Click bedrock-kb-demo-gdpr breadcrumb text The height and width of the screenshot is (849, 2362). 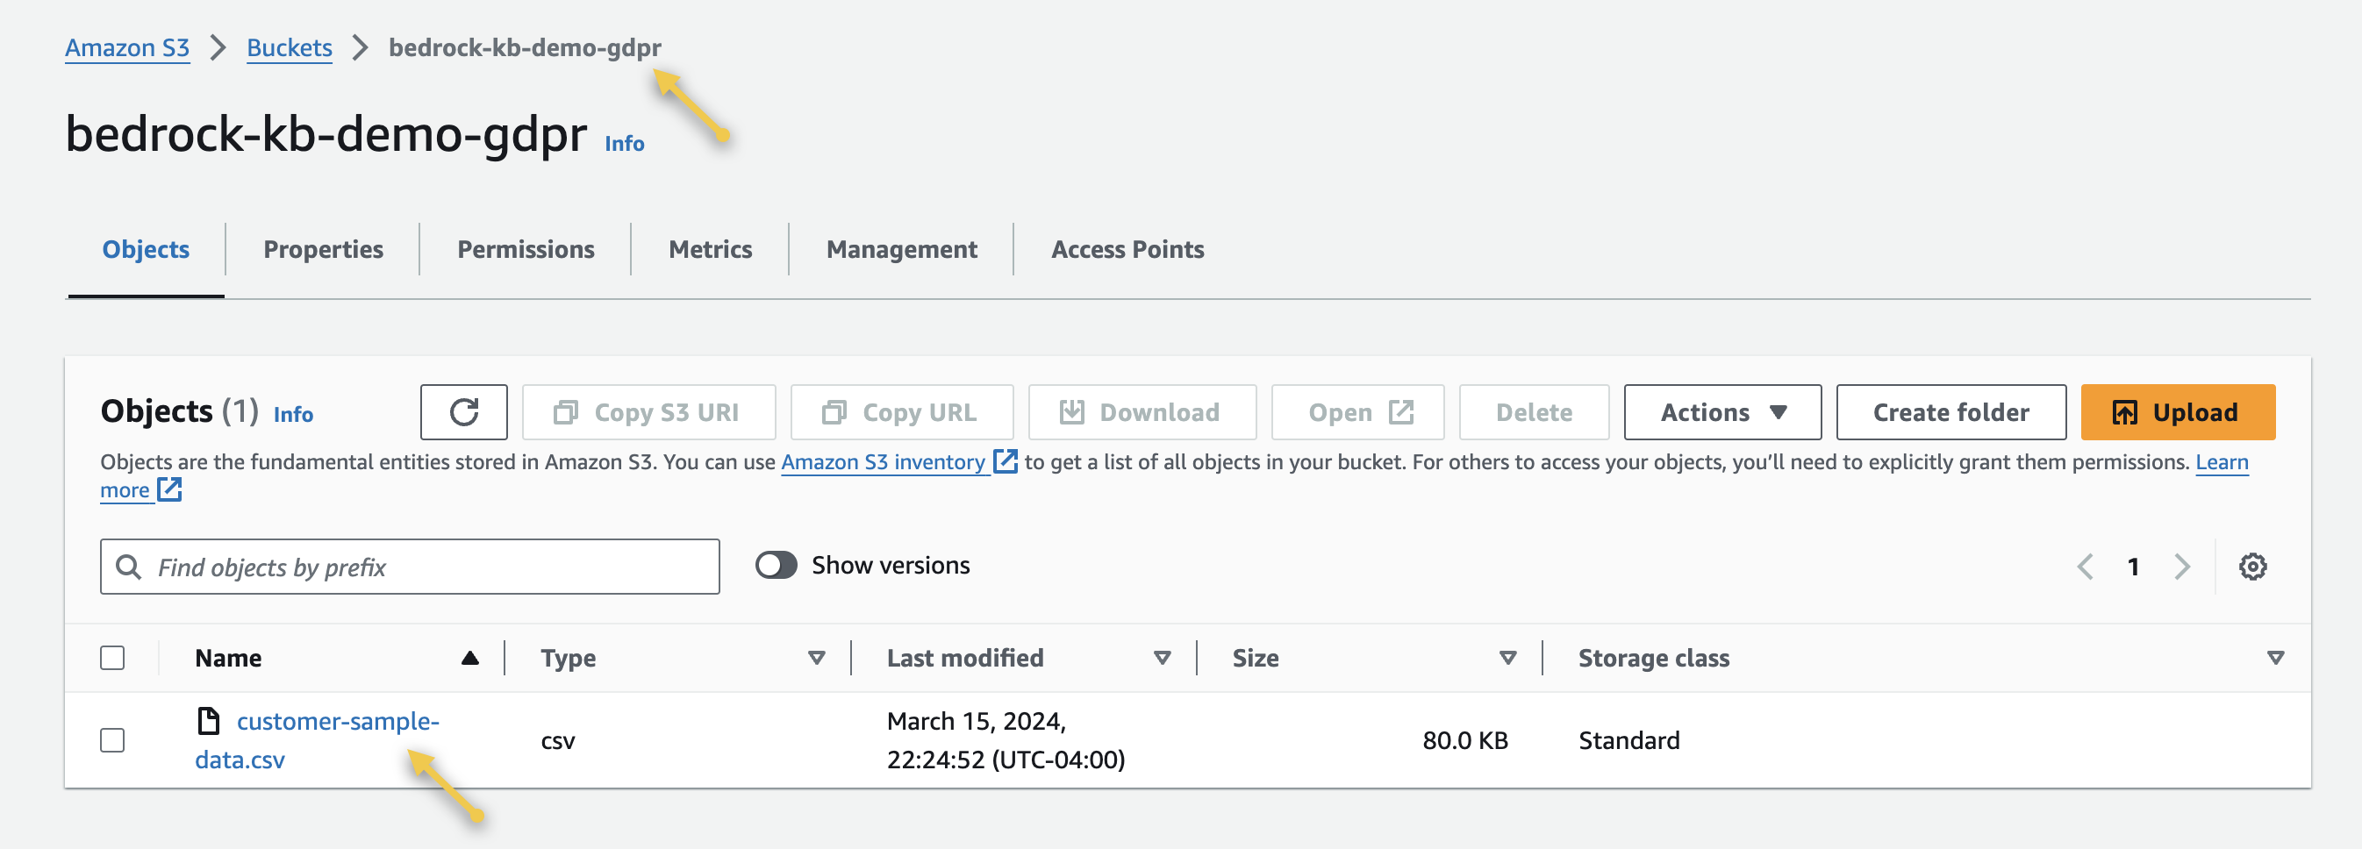[x=525, y=47]
